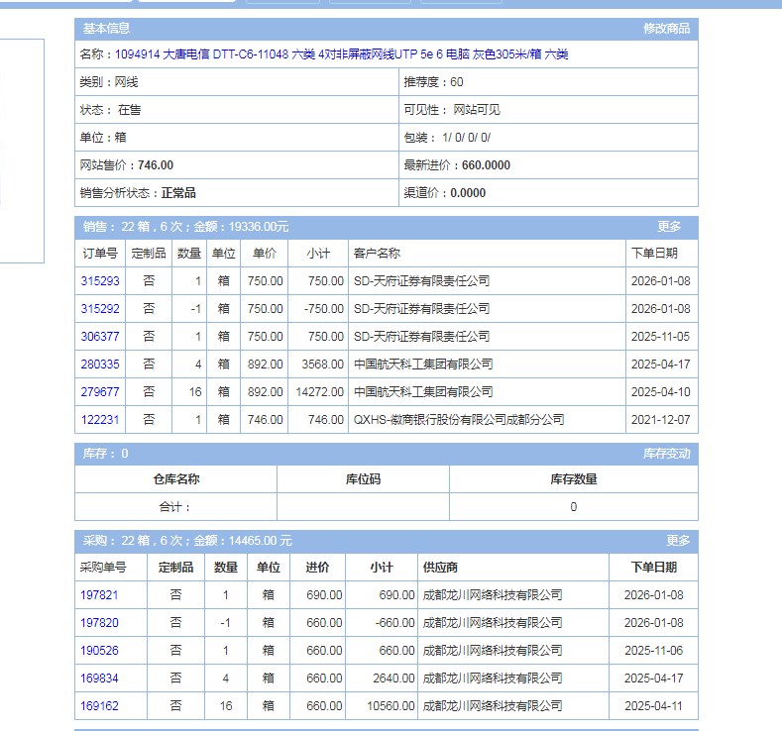
Task: Open sales order 280335
Action: point(100,365)
